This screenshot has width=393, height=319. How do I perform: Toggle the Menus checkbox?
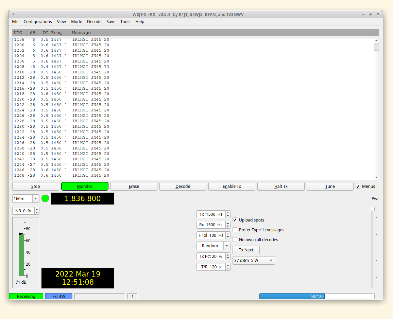(x=358, y=186)
